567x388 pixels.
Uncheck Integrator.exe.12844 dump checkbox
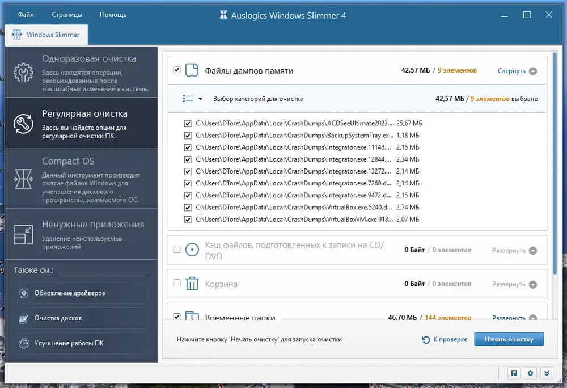[188, 159]
